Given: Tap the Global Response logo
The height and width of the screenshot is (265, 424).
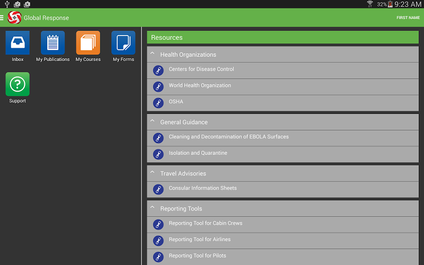Looking at the screenshot, I should (x=14, y=17).
